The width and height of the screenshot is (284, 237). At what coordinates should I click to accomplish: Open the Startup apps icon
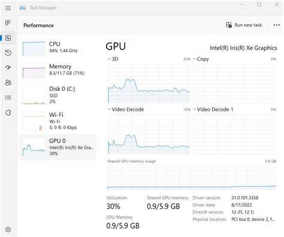pyautogui.click(x=8, y=68)
